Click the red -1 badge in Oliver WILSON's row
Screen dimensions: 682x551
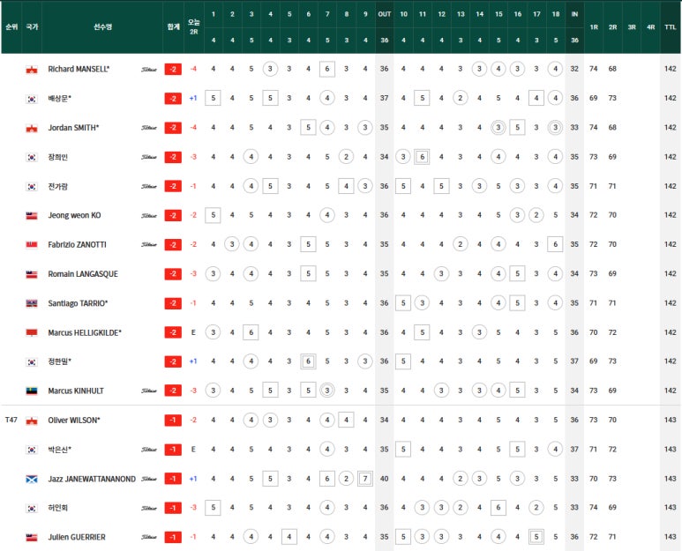coord(173,421)
